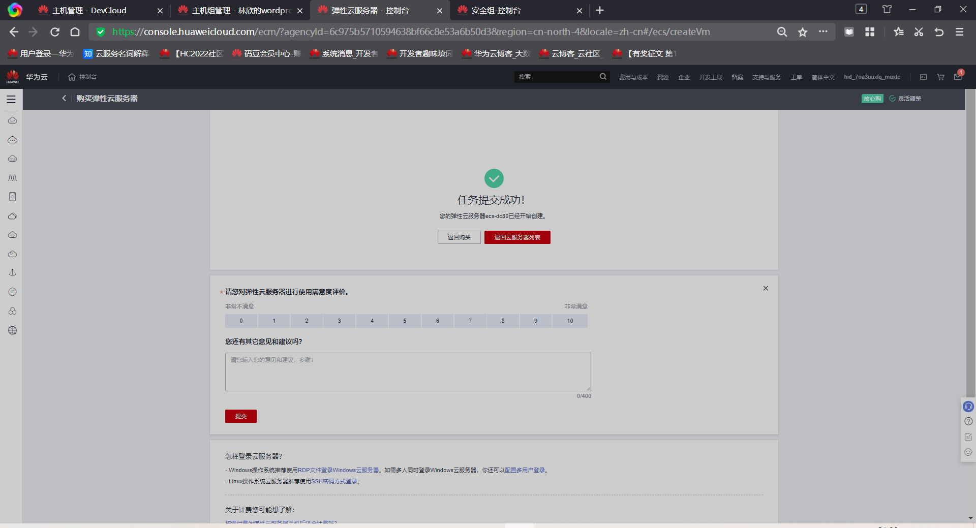Click the three-circles cluster sidebar icon
Image resolution: width=976 pixels, height=528 pixels.
point(13,311)
